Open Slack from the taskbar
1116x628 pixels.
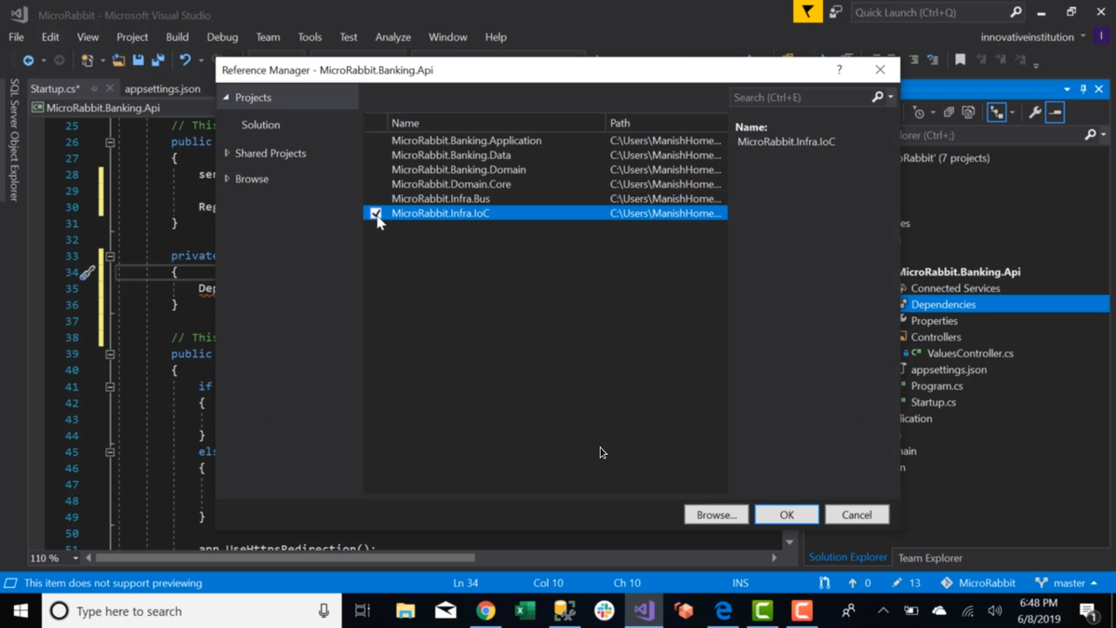tap(604, 610)
